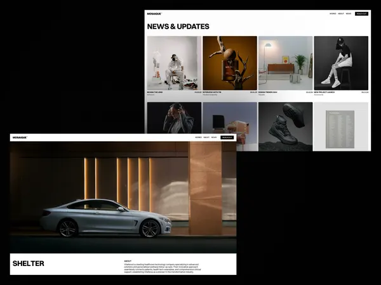Click Behind the Lens article title
Image resolution: width=381 pixels, height=285 pixels.
coord(155,92)
